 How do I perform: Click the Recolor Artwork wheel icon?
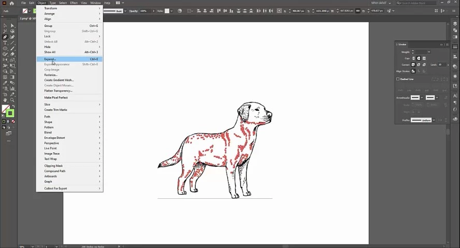180,11
